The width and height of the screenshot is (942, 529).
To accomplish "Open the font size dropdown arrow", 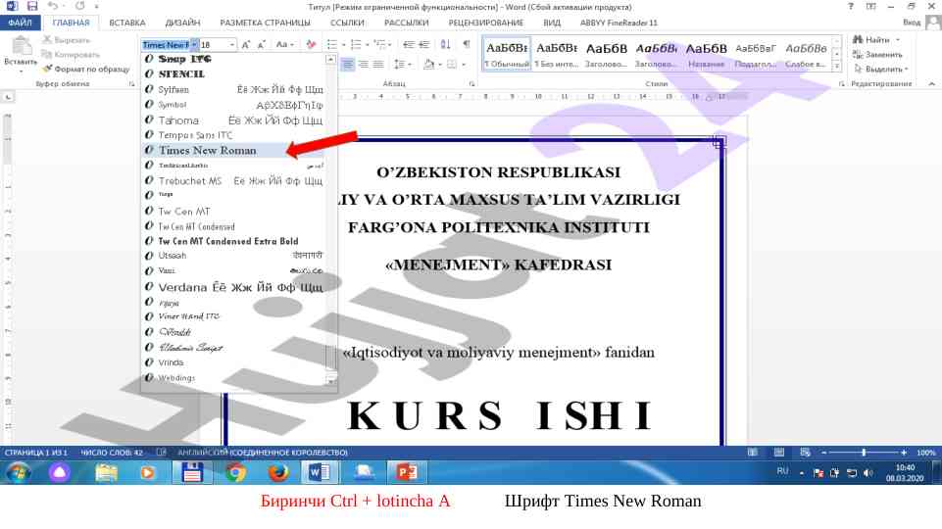I will point(232,45).
